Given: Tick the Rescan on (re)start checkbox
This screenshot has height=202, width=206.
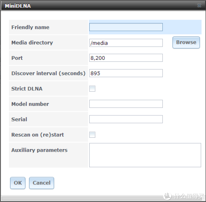Looking at the screenshot, I should tap(92, 135).
